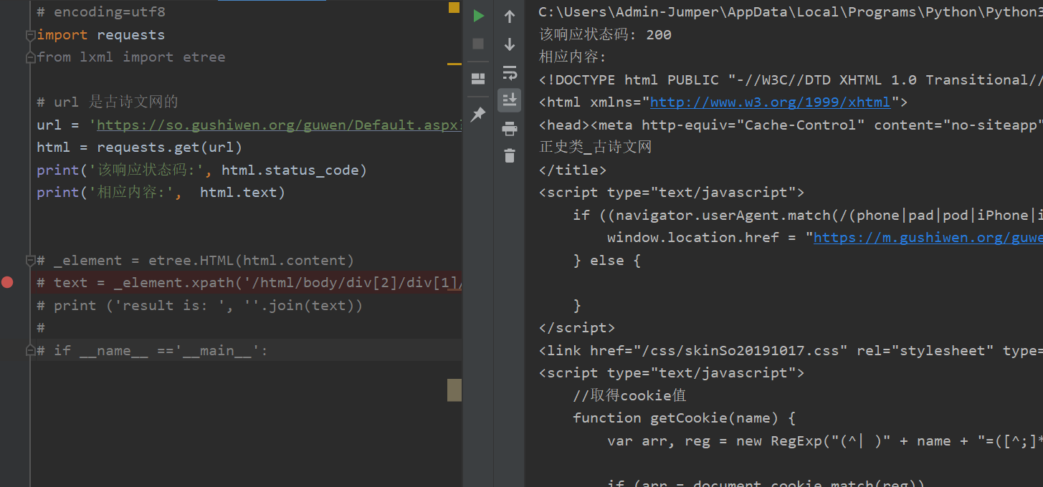Click the green Run button in console toolbar
1043x487 pixels.
pyautogui.click(x=478, y=16)
